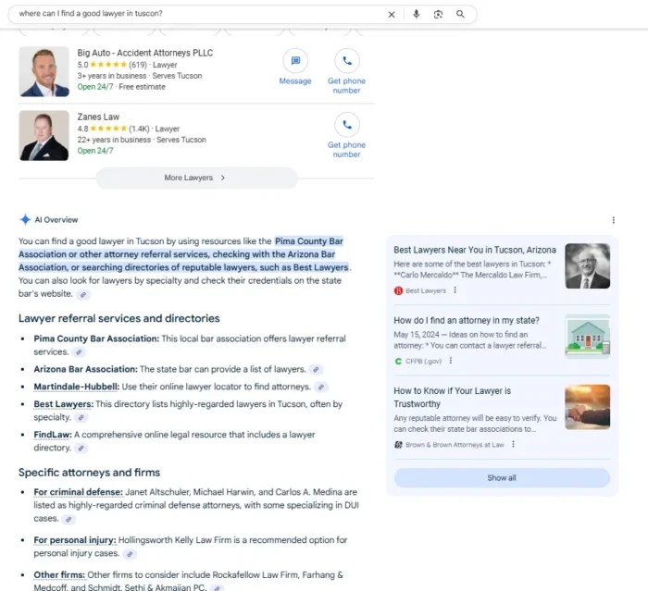Click "For personal injury" underlined term
This screenshot has width=648, height=591.
coord(75,540)
